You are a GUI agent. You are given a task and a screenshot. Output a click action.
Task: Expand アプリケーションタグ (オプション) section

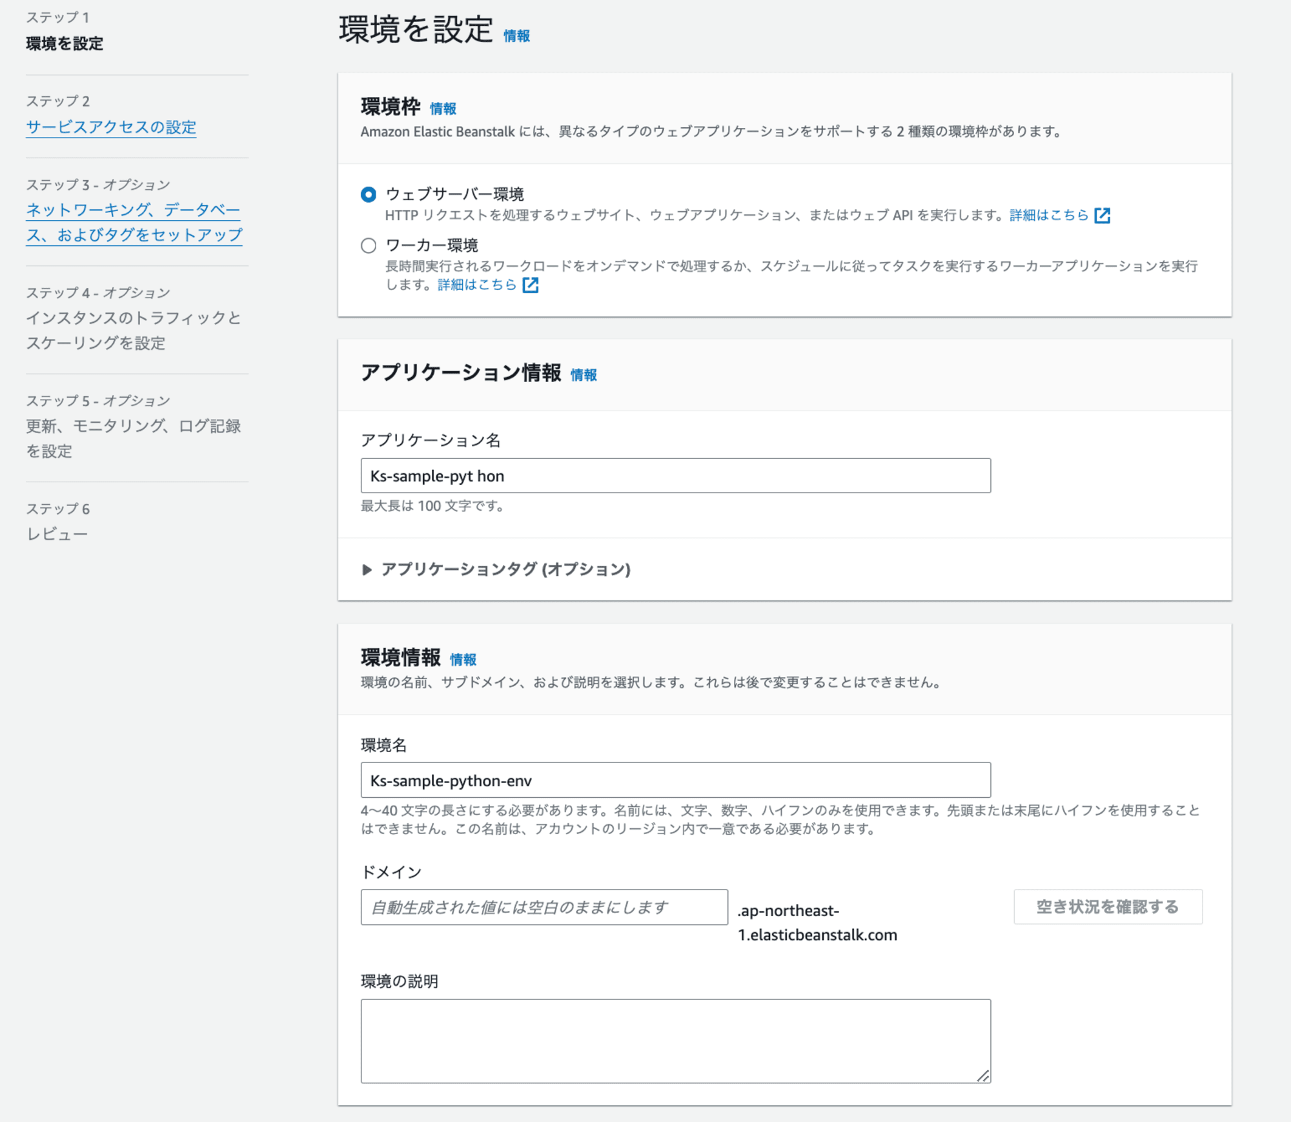(496, 569)
